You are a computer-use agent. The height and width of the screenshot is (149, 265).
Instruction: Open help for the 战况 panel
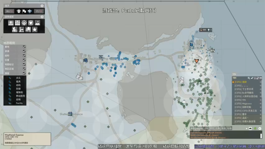[x=42, y=6]
